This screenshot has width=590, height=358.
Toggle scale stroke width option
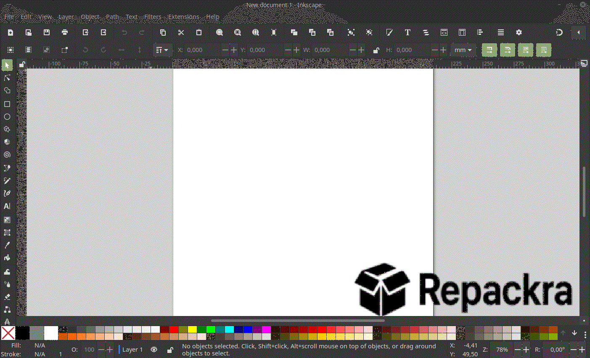[x=489, y=50]
